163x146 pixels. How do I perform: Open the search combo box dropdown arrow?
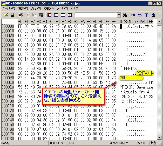pyautogui.click(x=119, y=15)
